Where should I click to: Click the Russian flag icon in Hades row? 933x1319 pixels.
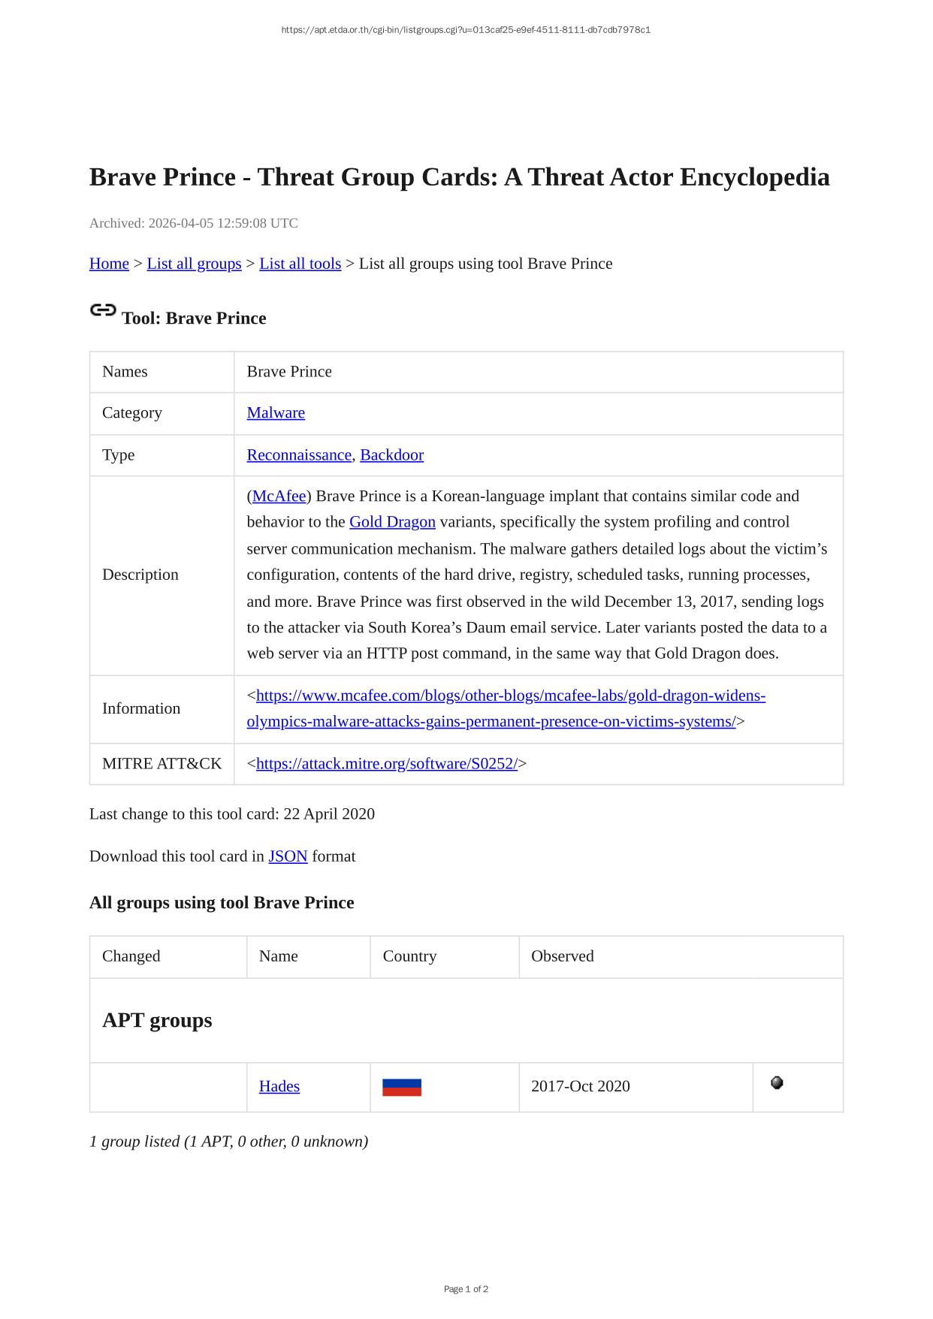(401, 1087)
